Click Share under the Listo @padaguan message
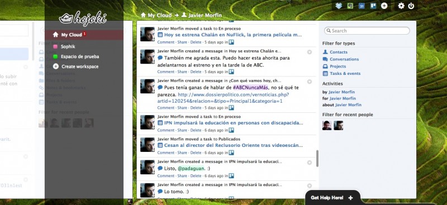The width and height of the screenshot is (447, 205). click(182, 176)
